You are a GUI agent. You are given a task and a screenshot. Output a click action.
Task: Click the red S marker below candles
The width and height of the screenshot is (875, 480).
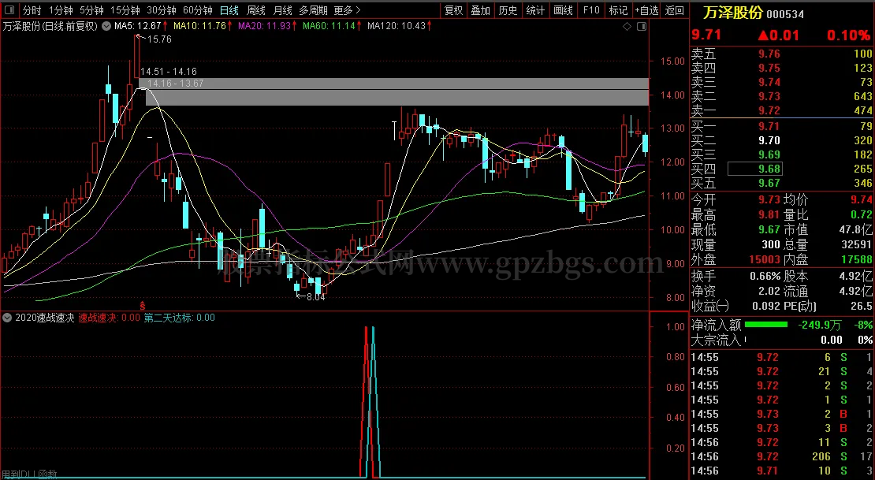pos(143,303)
